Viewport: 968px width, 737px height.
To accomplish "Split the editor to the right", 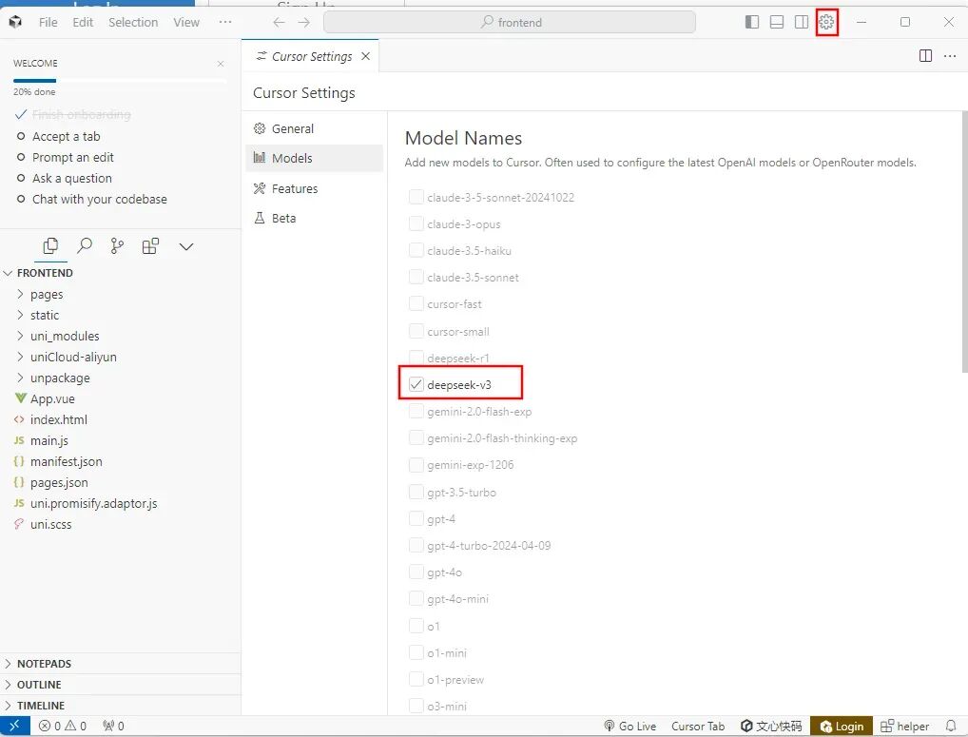I will pyautogui.click(x=925, y=56).
